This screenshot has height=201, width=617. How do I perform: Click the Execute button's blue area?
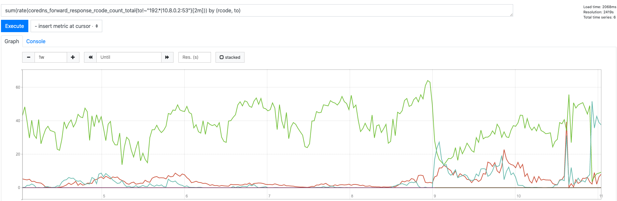(14, 26)
